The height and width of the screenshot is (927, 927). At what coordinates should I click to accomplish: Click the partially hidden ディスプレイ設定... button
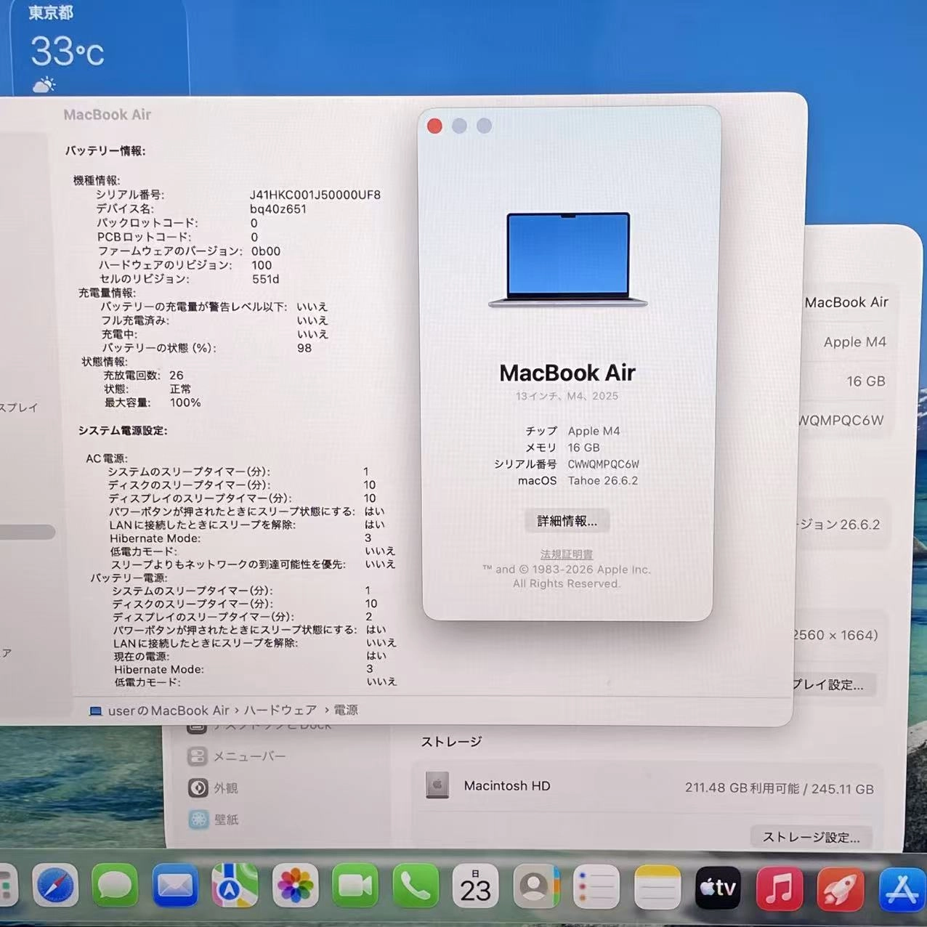[833, 684]
